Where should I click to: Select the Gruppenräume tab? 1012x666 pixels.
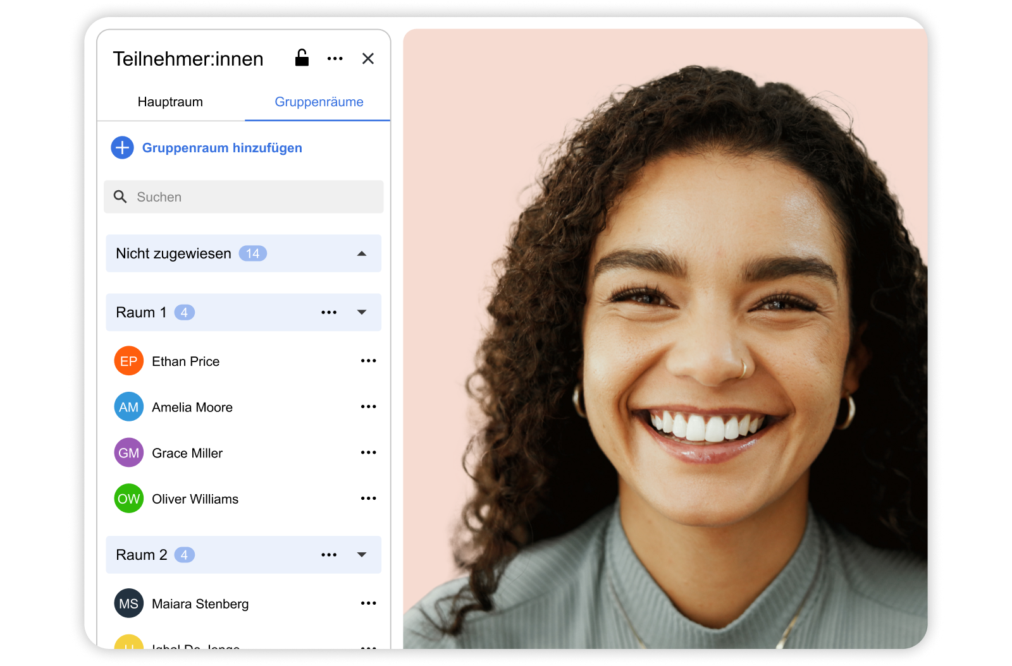click(319, 102)
